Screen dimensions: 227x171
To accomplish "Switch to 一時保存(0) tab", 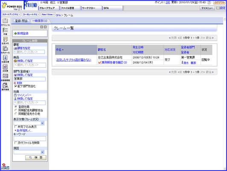I will pyautogui.click(x=40, y=21).
